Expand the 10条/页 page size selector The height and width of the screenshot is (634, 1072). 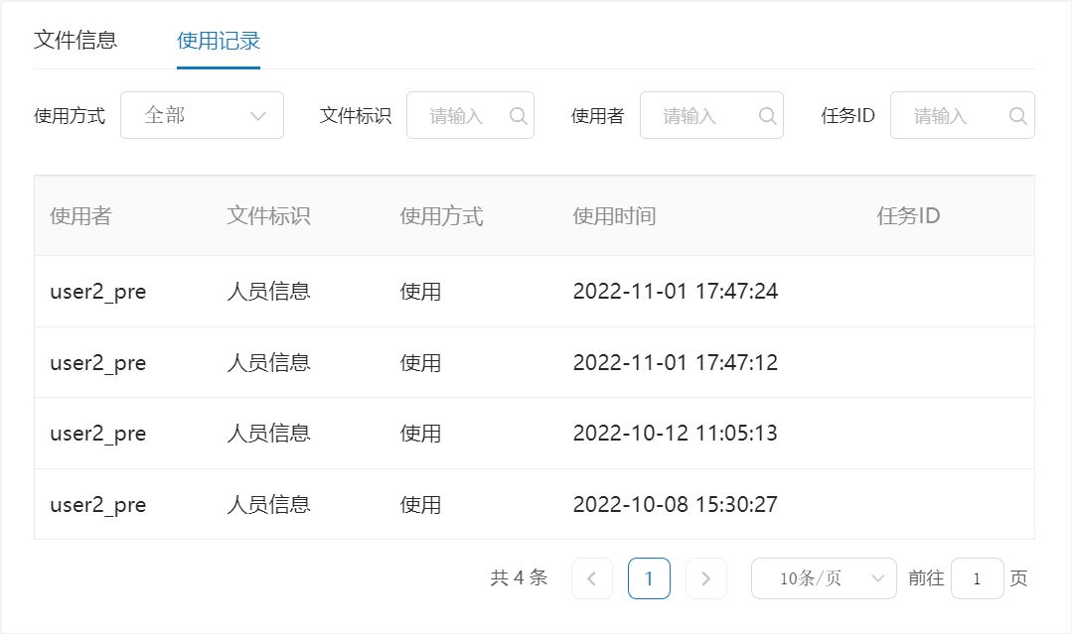coord(824,578)
